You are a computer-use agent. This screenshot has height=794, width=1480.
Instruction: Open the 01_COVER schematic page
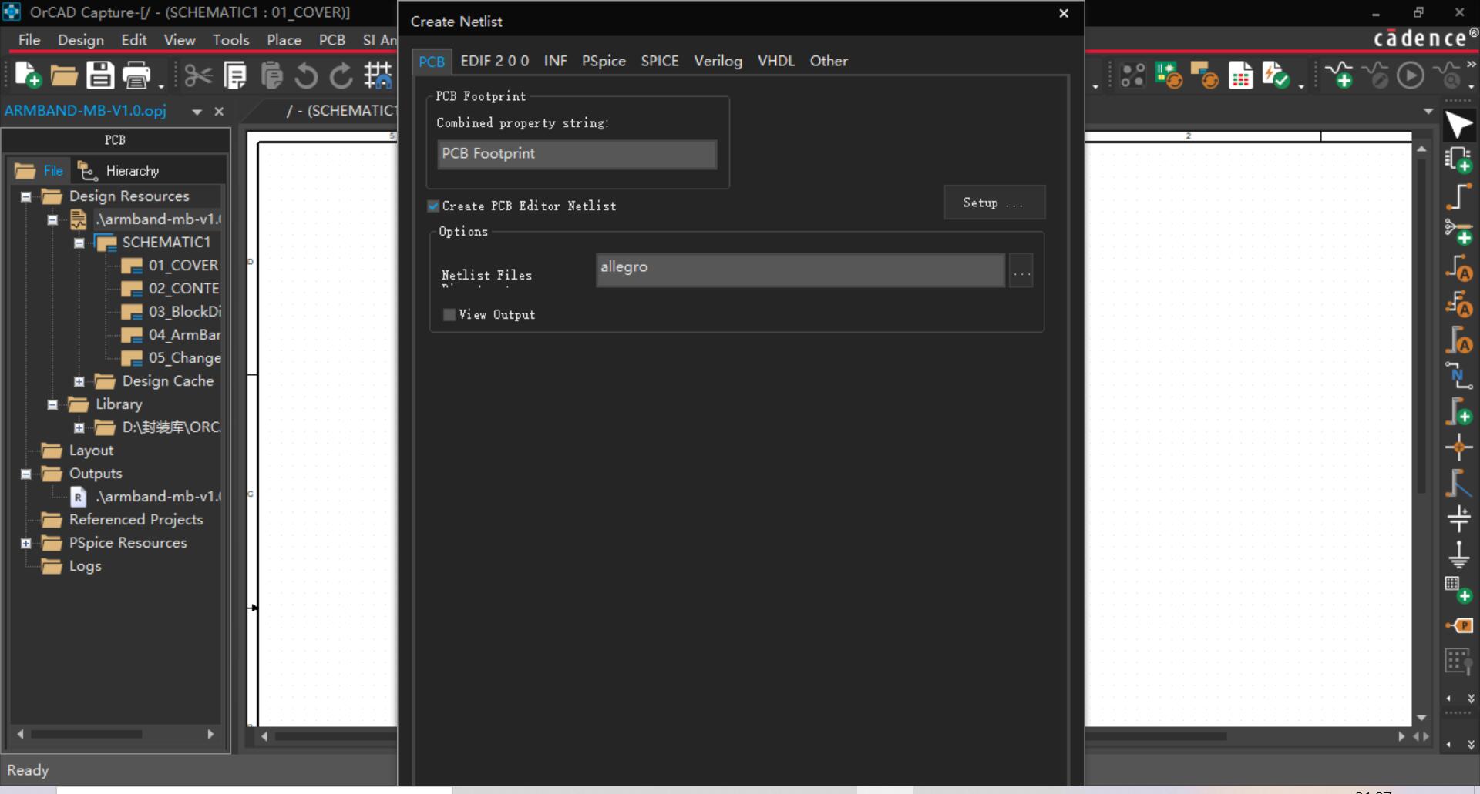(183, 266)
